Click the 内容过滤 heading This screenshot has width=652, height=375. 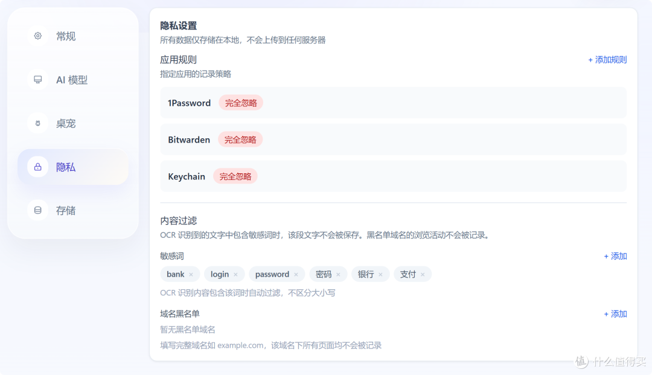point(178,221)
